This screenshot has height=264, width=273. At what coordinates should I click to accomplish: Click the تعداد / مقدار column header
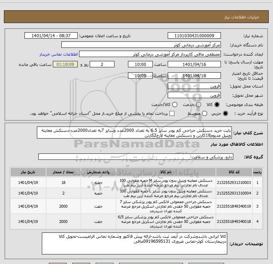[63, 172]
